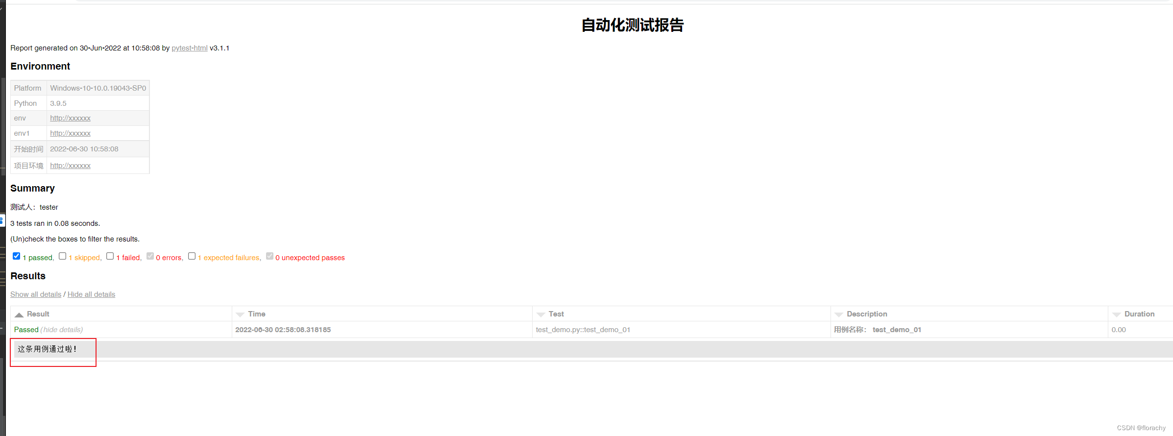1173x436 pixels.
Task: Click the 用例名称: test_demo_01 description cell
Action: 969,330
